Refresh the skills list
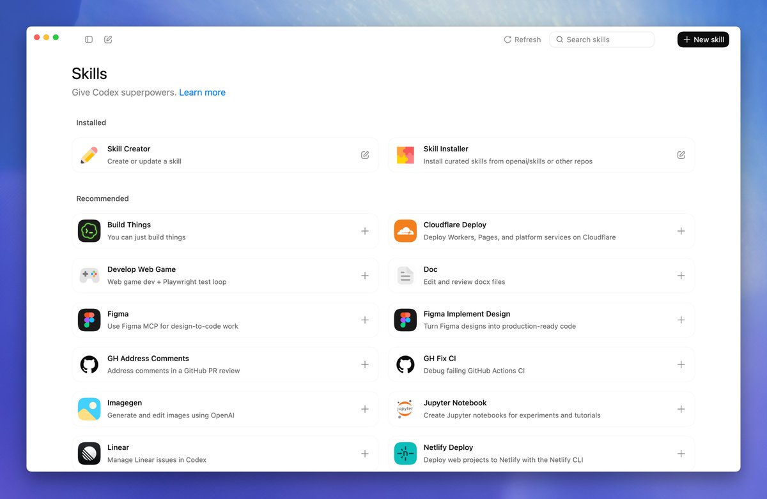The image size is (767, 499). coord(522,40)
